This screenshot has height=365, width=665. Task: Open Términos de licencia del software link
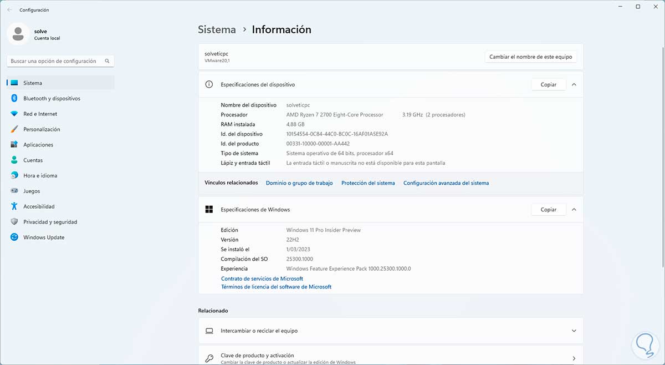(276, 287)
